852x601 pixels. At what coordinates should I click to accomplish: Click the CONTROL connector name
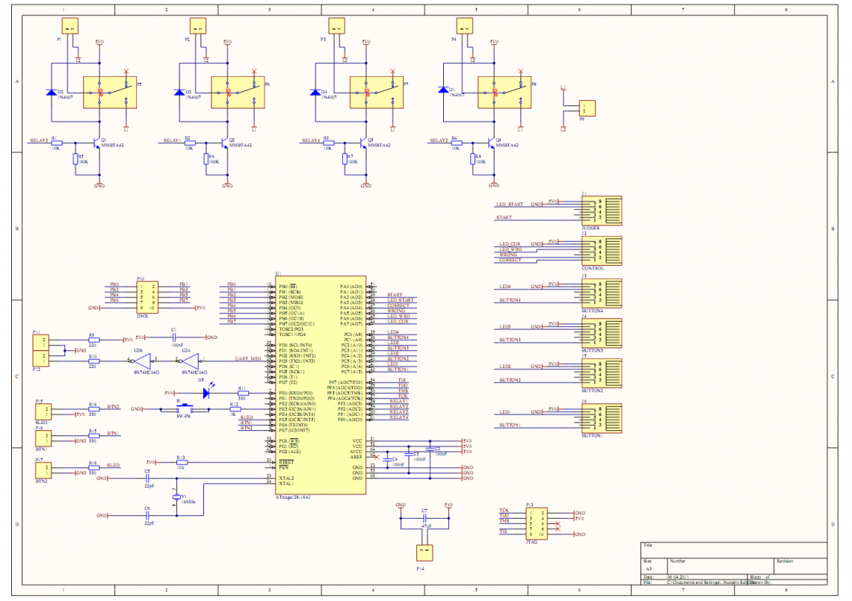(593, 268)
